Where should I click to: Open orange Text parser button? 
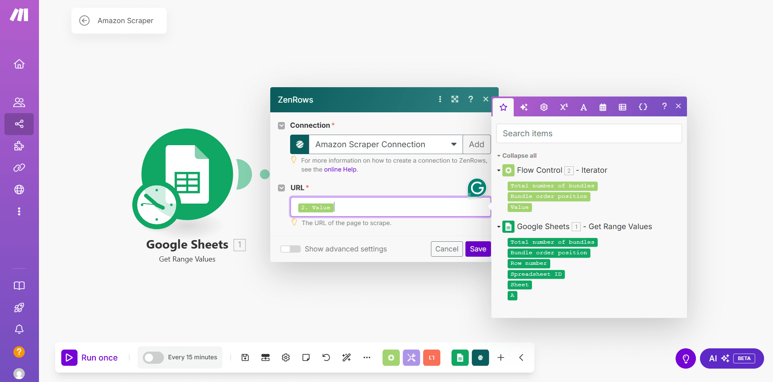click(432, 358)
